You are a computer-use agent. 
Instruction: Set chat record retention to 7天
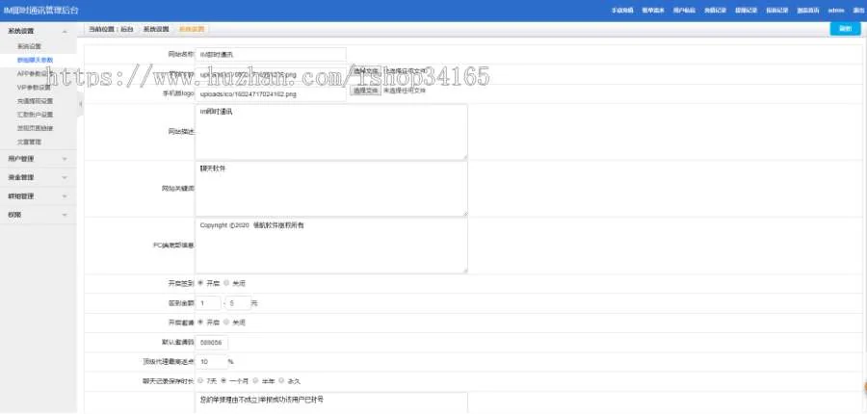(200, 380)
